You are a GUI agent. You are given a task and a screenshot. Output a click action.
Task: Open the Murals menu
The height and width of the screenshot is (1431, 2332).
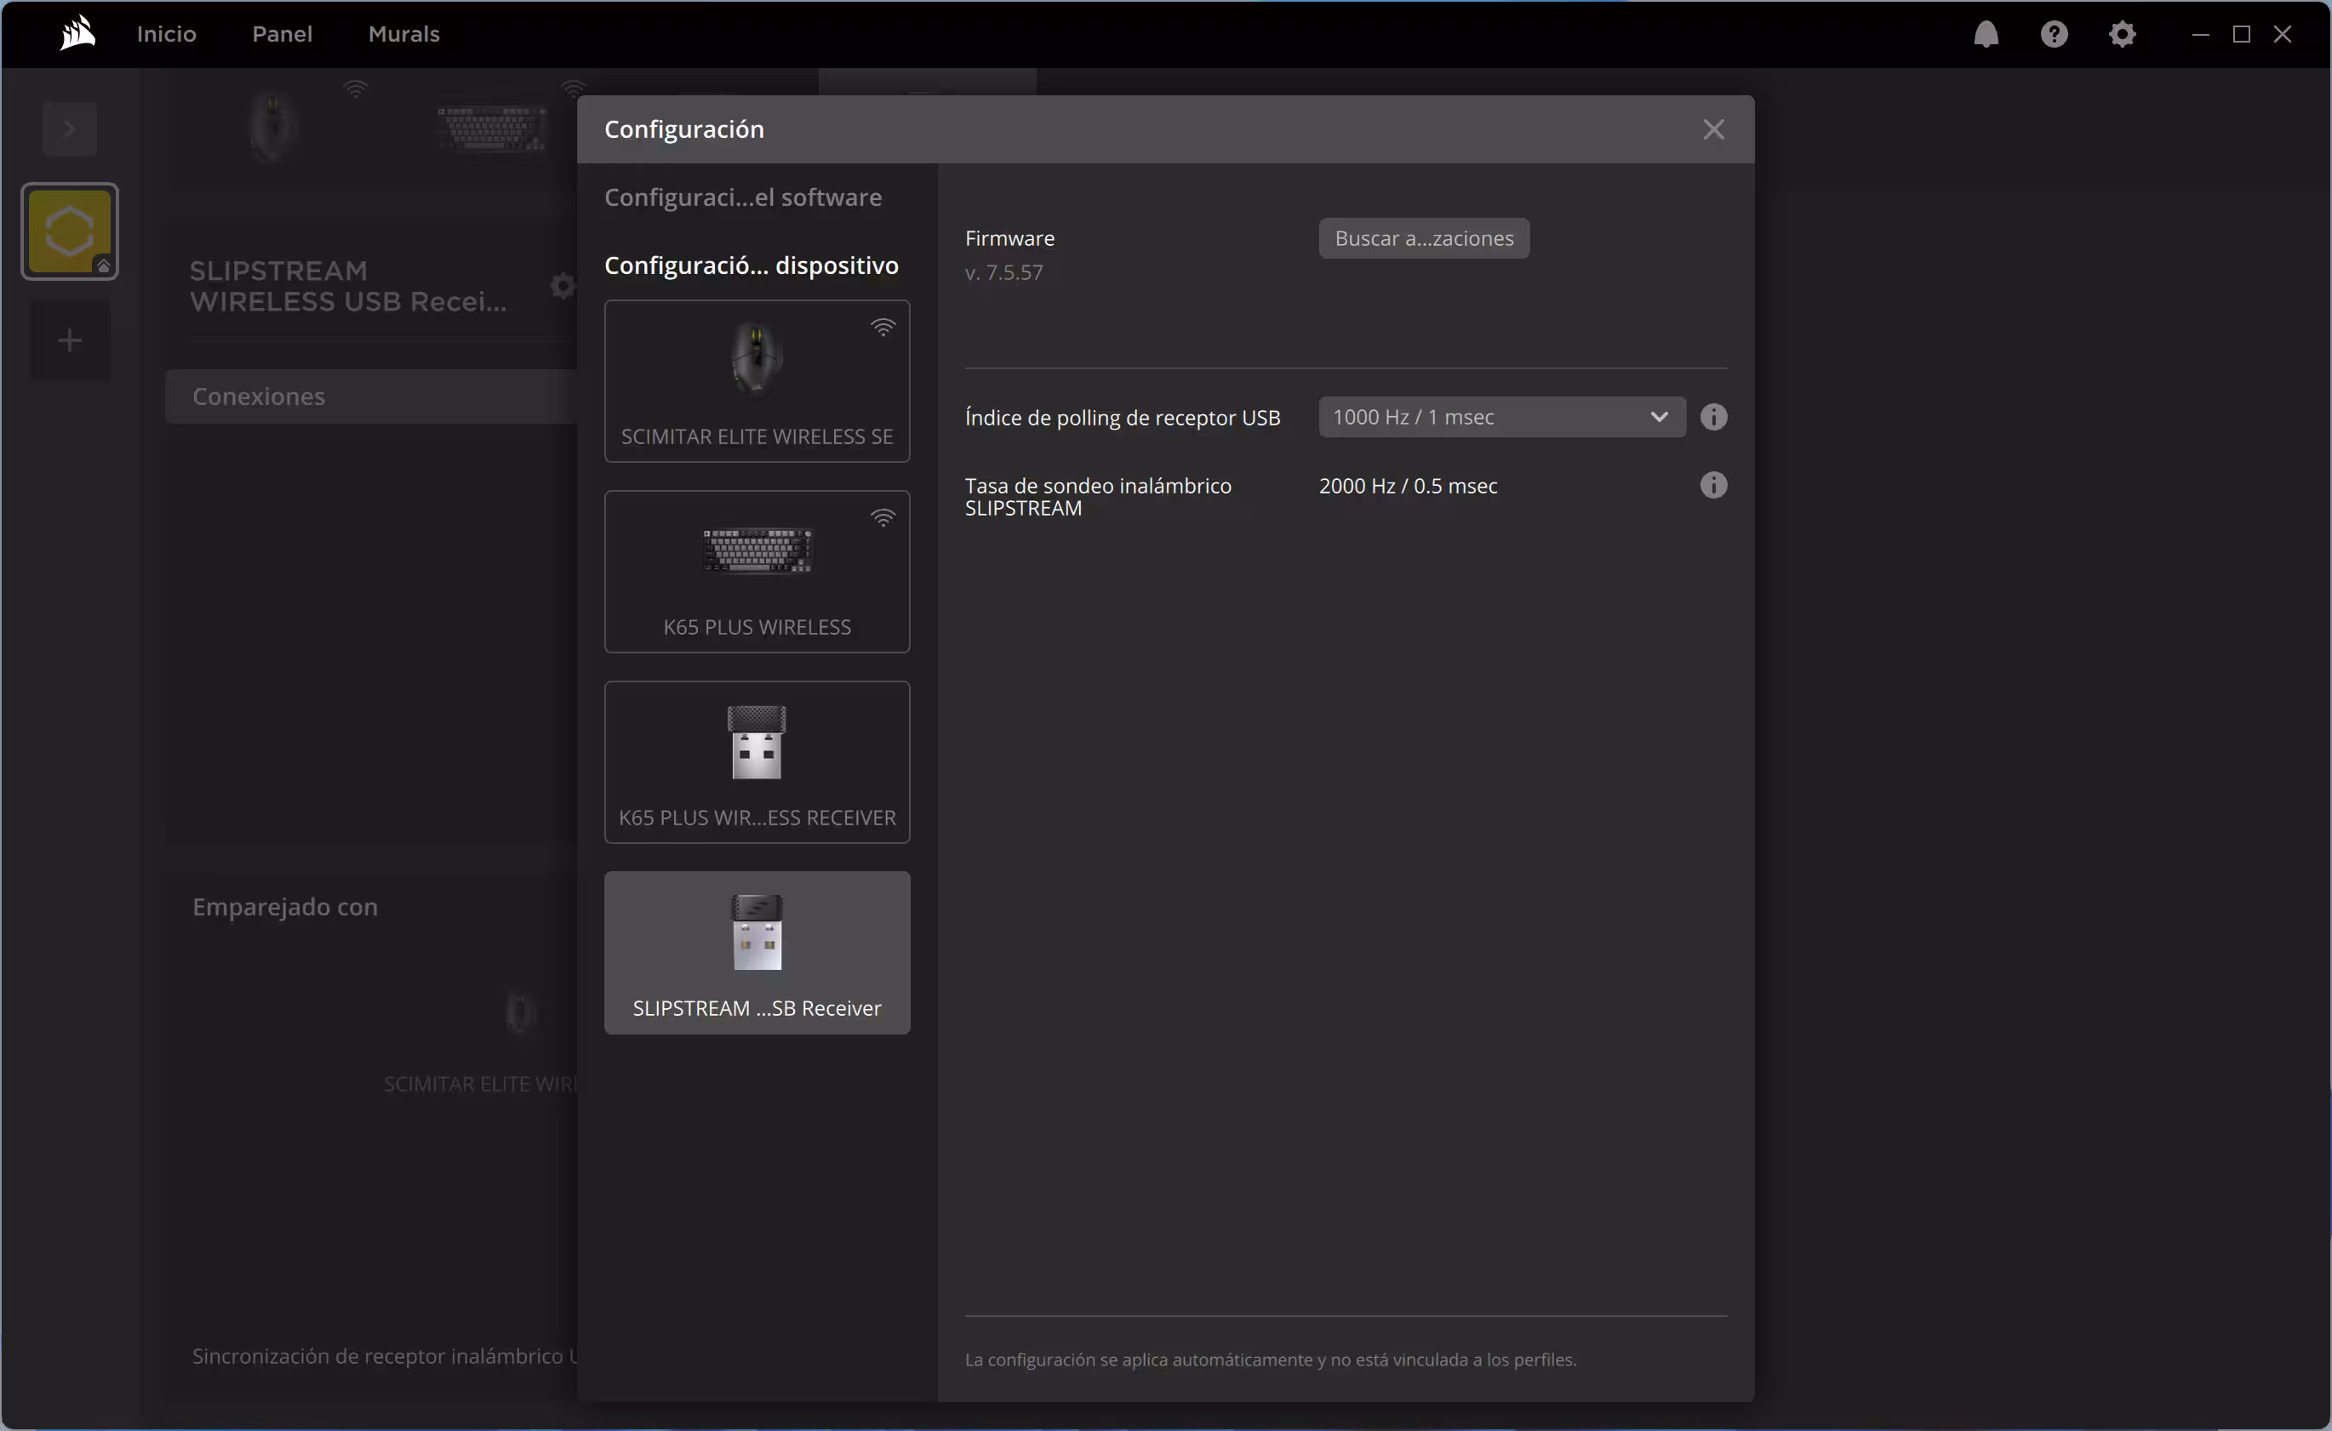click(x=403, y=34)
